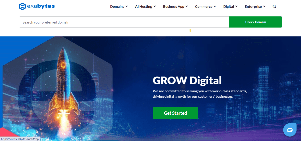This screenshot has width=301, height=141.
Task: Choose the Enterprise menu label
Action: (x=253, y=7)
